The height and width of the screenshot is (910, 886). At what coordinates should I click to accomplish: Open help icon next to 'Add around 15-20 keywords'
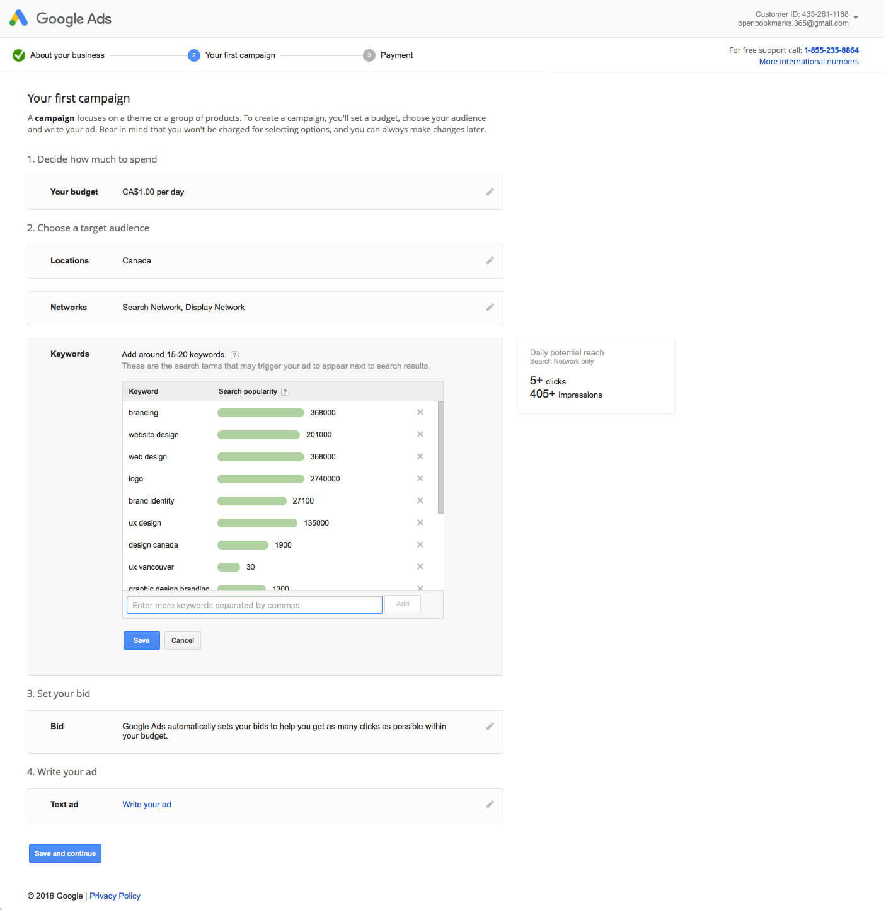tap(234, 355)
